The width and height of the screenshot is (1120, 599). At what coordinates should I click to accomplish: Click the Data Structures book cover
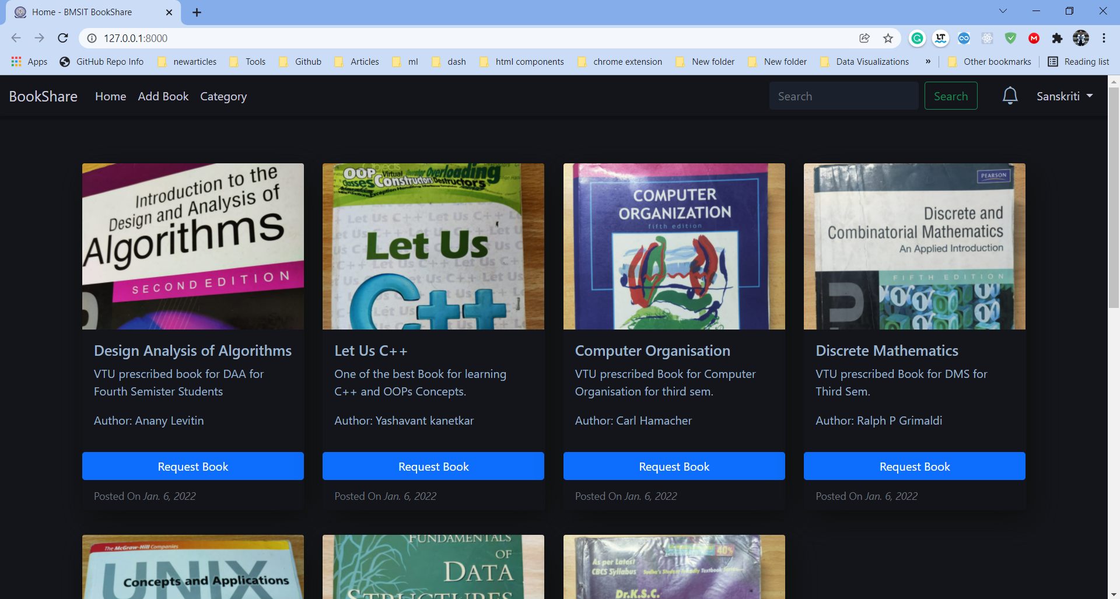(433, 567)
